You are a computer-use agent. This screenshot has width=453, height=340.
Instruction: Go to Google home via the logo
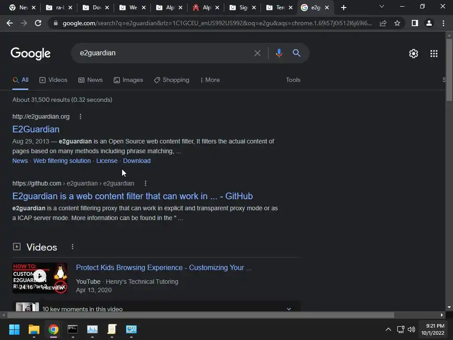pos(31,54)
